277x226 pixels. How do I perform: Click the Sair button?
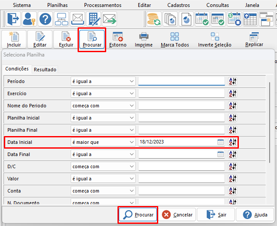pyautogui.click(x=216, y=215)
